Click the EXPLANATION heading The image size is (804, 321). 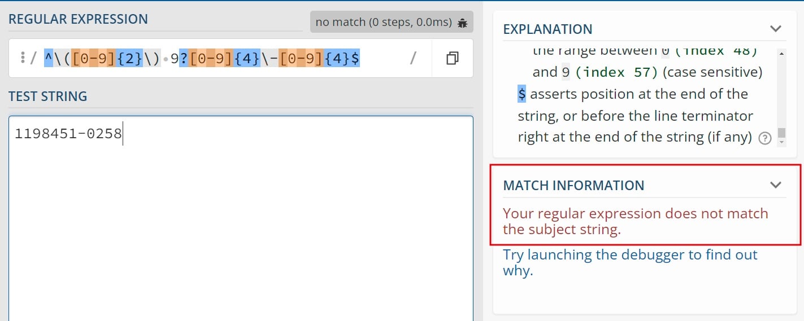547,29
